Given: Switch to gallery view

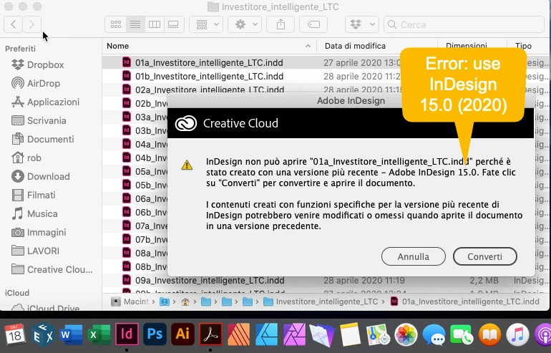Looking at the screenshot, I should coord(174,24).
